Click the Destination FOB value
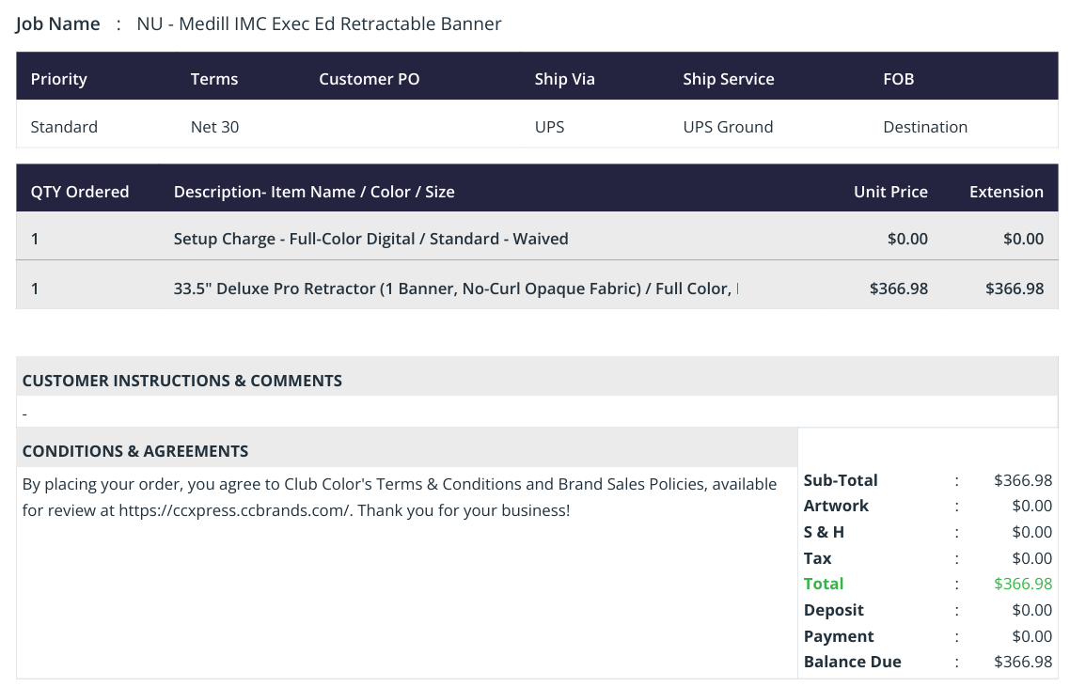Viewport: 1070px width, 687px height. coord(924,127)
